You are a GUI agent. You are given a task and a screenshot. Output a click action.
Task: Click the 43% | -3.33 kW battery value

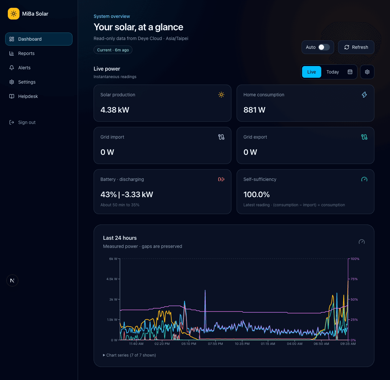pyautogui.click(x=127, y=195)
